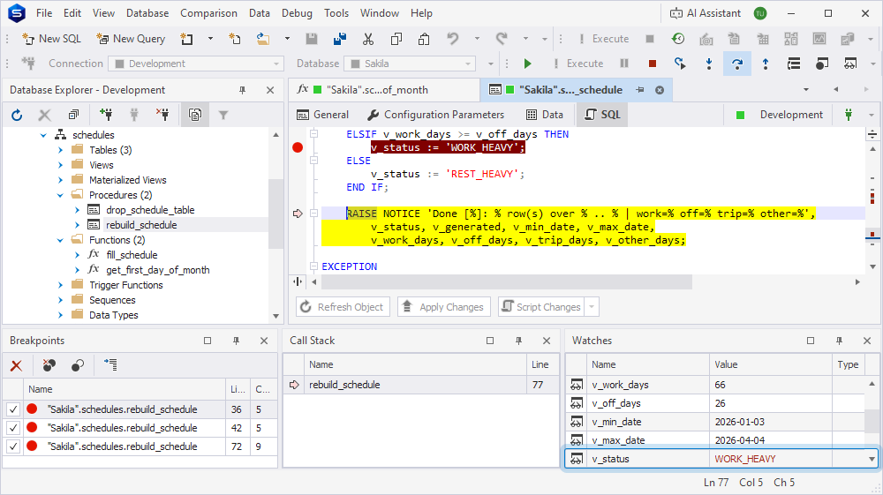Click the Copy icon in the toolbar
This screenshot has width=883, height=495.
click(396, 39)
